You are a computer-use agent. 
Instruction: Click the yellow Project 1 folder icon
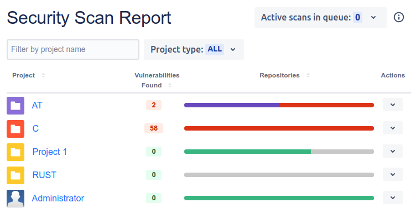(15, 152)
